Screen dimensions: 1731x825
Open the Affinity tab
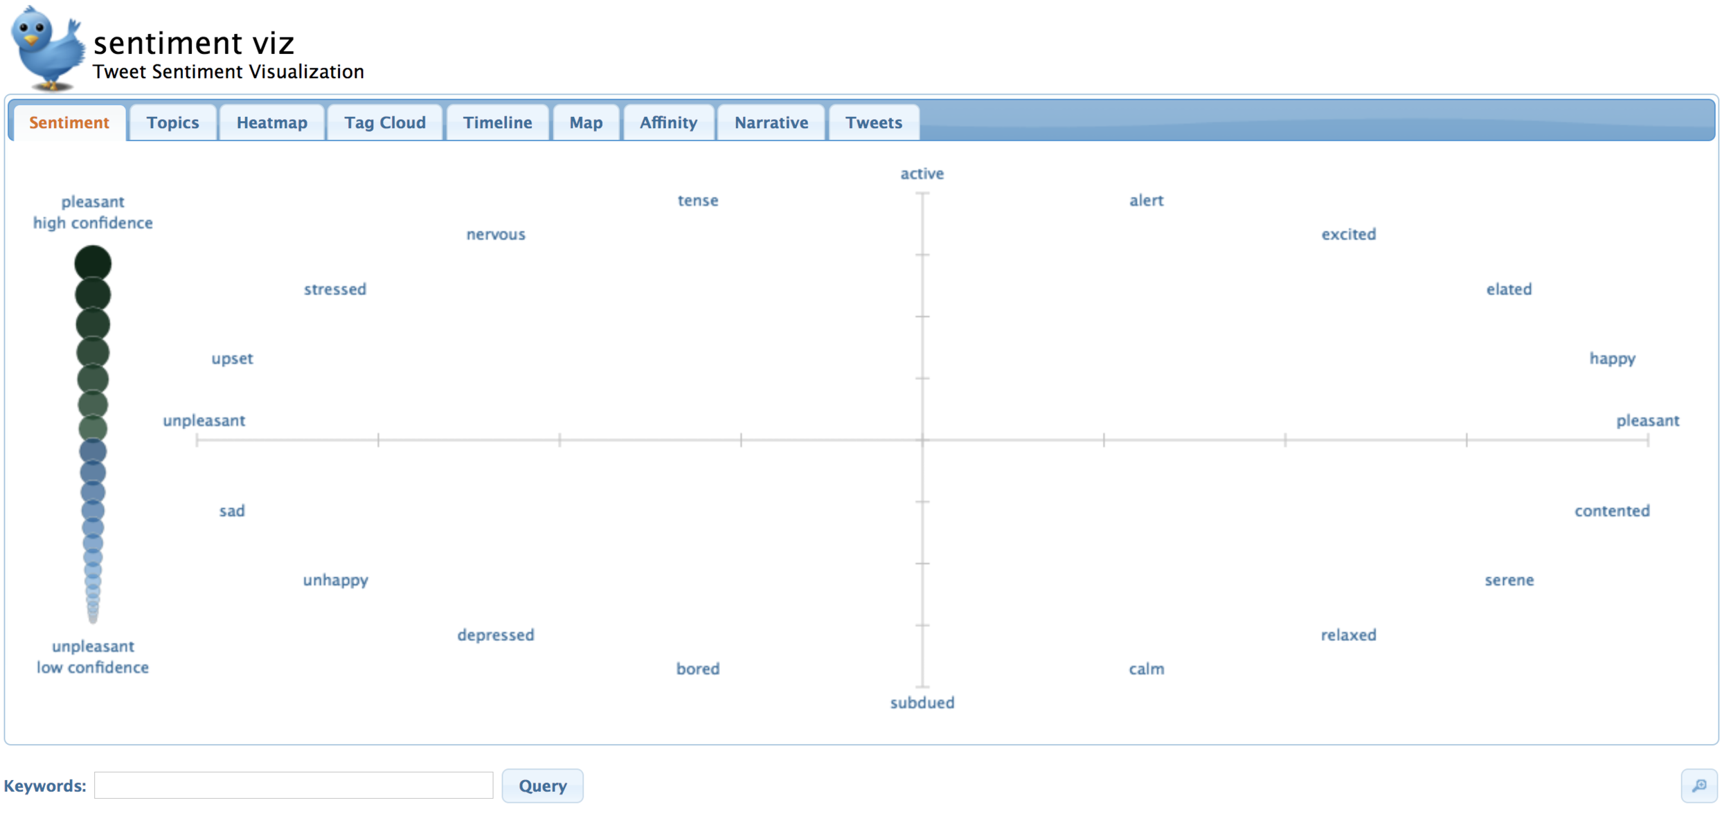click(x=668, y=123)
